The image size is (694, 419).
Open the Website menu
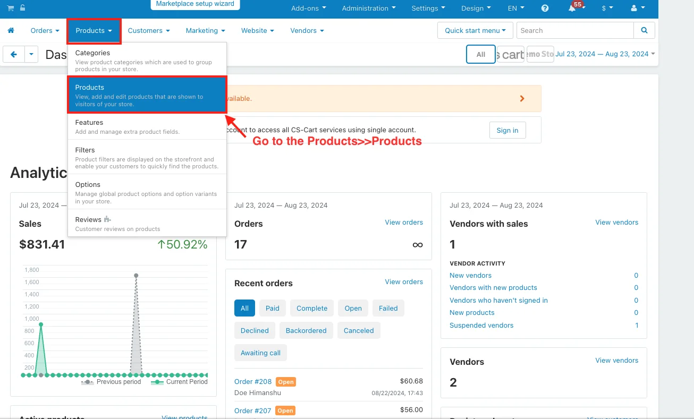click(x=258, y=31)
